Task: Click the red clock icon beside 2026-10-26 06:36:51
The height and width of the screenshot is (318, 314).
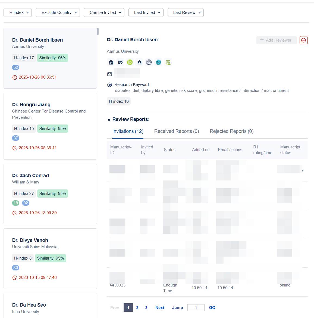Action: point(15,77)
